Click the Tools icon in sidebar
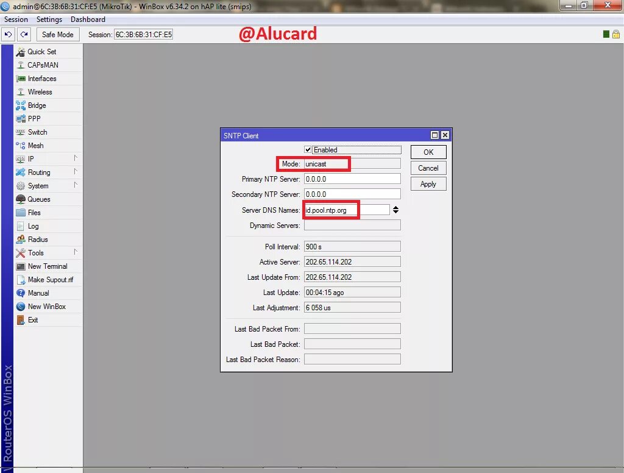The height and width of the screenshot is (473, 624). 20,253
